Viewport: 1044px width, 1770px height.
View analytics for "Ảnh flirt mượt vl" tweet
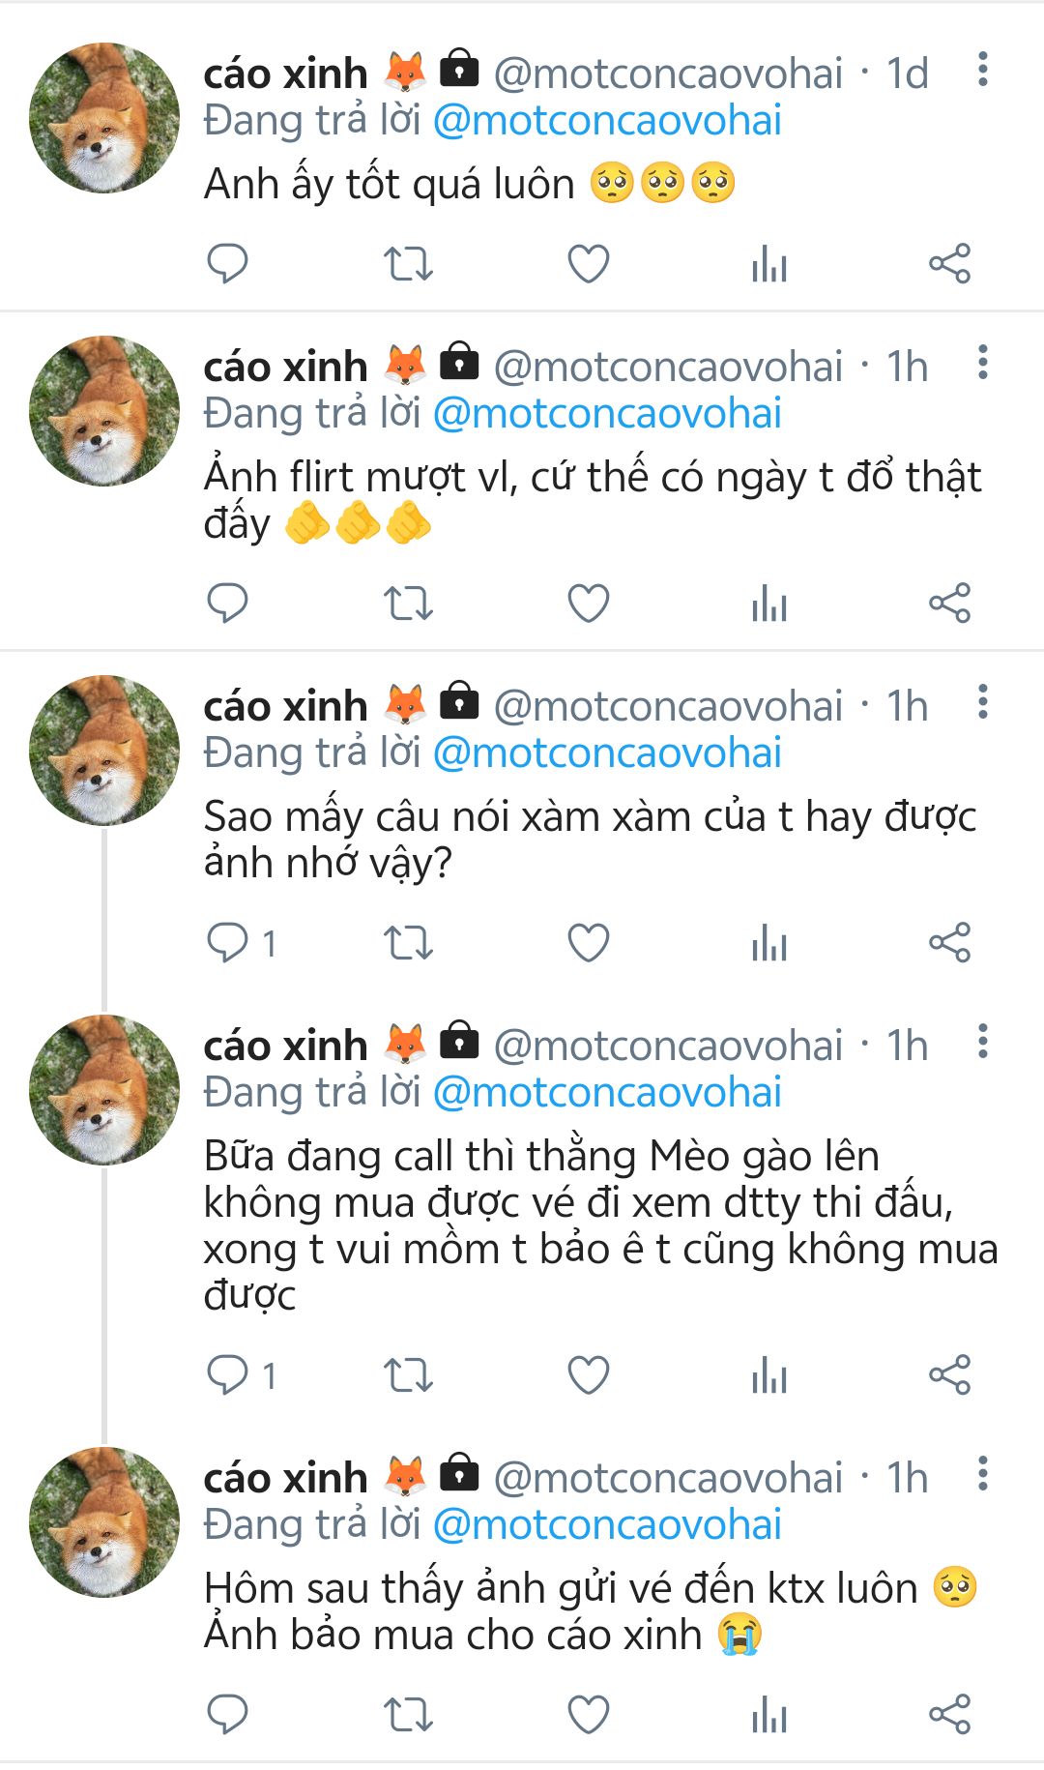pos(769,604)
